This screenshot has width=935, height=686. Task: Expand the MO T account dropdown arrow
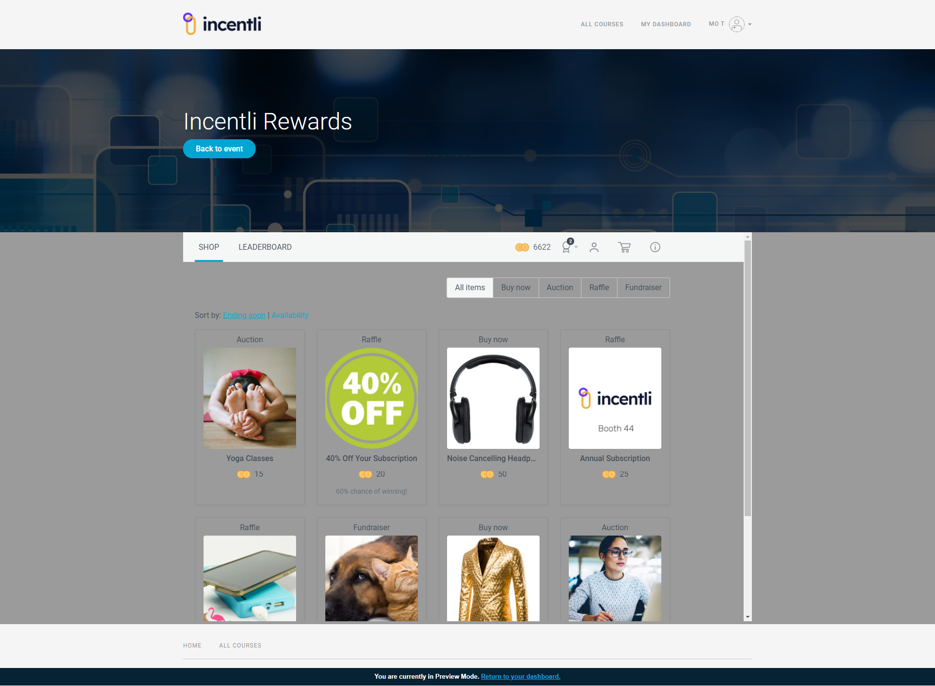750,24
